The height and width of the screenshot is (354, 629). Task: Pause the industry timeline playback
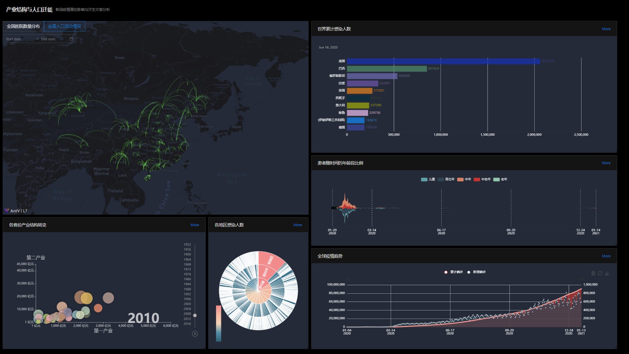[x=195, y=334]
